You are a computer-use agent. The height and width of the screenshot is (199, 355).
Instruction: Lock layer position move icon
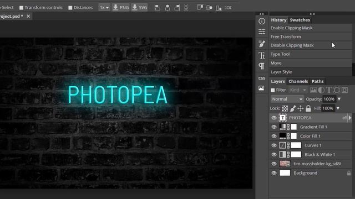coord(301,108)
